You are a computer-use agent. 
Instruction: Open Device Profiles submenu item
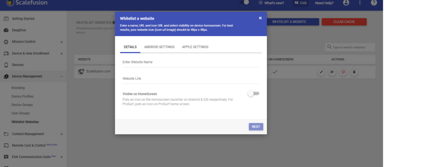point(22,97)
